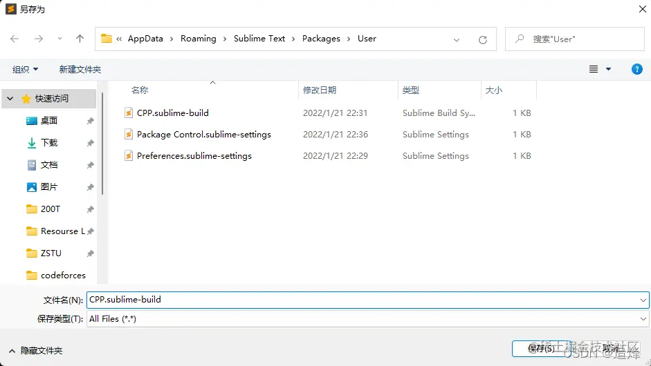Collapse the 快速访问 tree node
Viewport: 651px width, 366px height.
pos(10,99)
